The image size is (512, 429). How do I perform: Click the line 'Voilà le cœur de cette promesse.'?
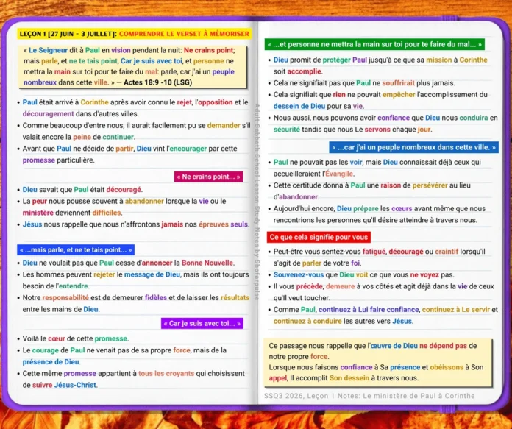[x=76, y=338]
